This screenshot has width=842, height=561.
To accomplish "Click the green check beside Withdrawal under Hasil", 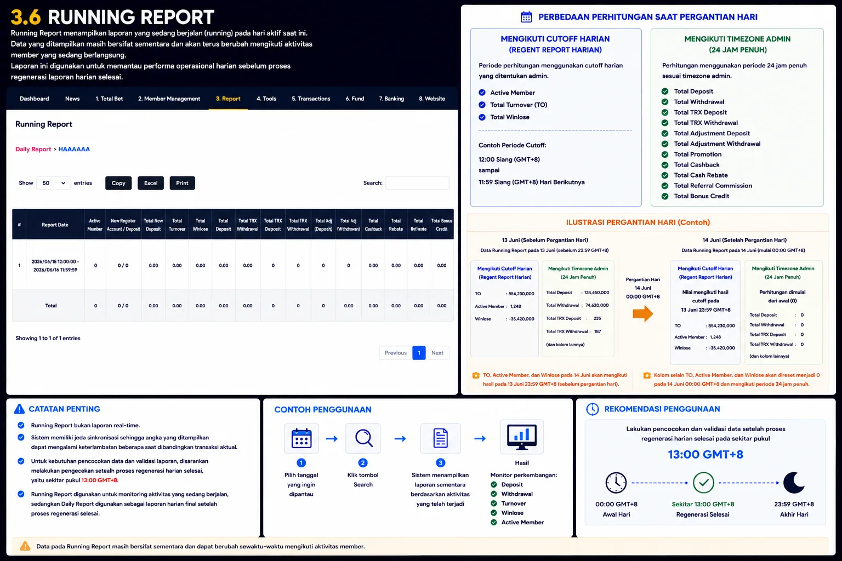I will click(x=494, y=494).
